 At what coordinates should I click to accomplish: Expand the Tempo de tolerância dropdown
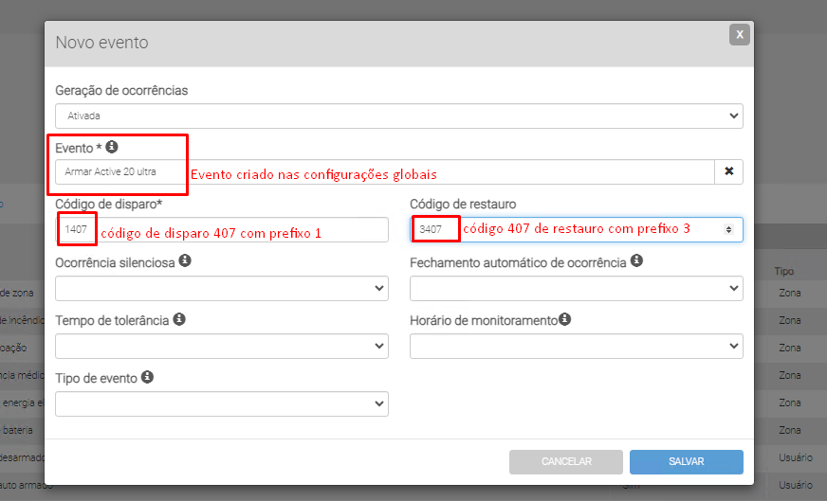(222, 347)
